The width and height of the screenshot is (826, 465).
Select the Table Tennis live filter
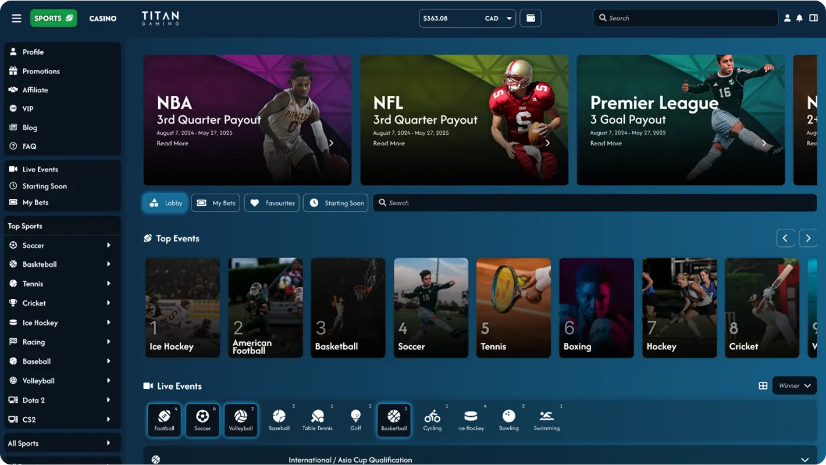coord(318,420)
